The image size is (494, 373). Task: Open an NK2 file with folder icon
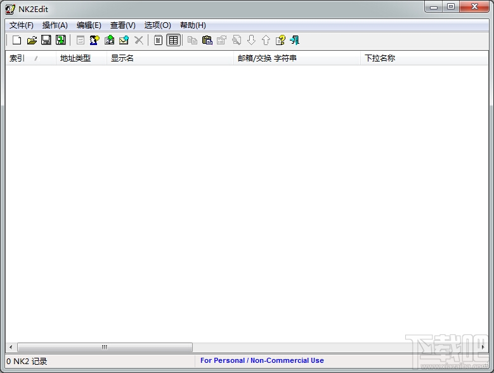pyautogui.click(x=32, y=40)
